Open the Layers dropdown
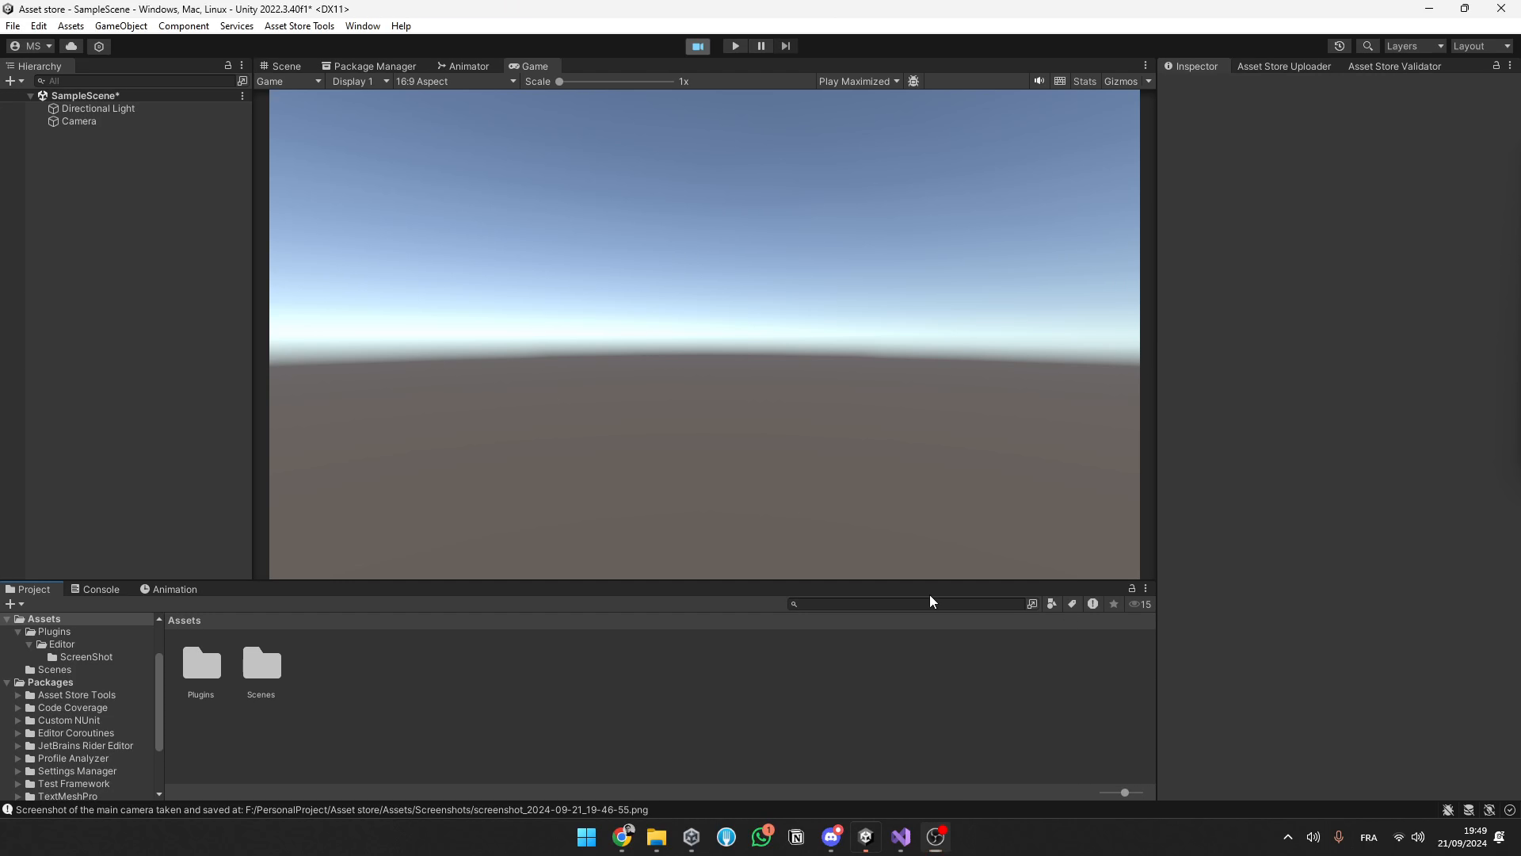Image resolution: width=1521 pixels, height=856 pixels. point(1415,46)
